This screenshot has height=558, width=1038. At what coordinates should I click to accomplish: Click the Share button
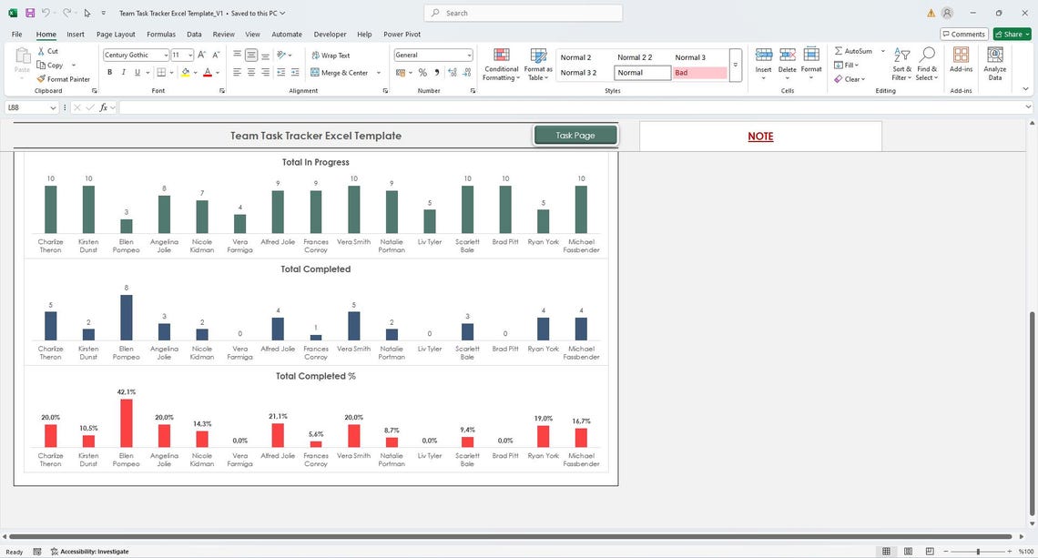(1012, 34)
